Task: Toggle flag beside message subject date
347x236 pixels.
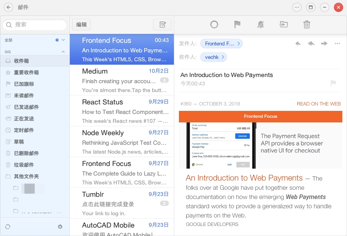Action: pos(333,83)
